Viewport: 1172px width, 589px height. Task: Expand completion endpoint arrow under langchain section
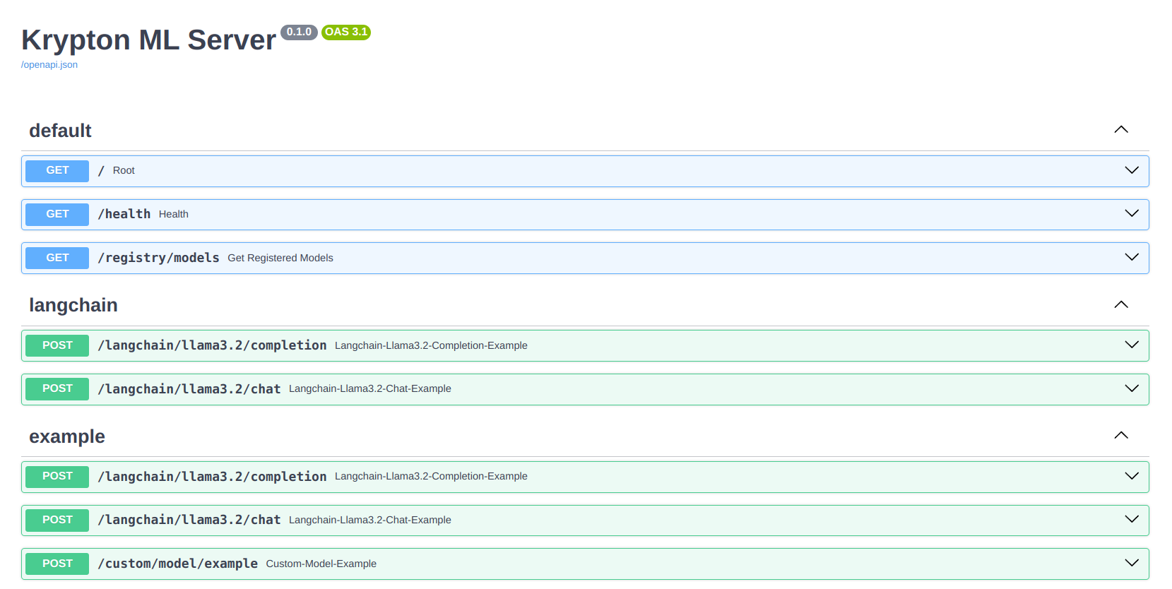[1132, 345]
